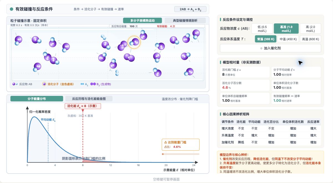Click the 单位体积总碰撞频率 card
Screen dimensions: 333x183
point(245,98)
